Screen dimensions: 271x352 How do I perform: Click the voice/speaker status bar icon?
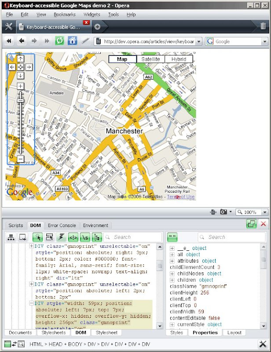[213, 212]
